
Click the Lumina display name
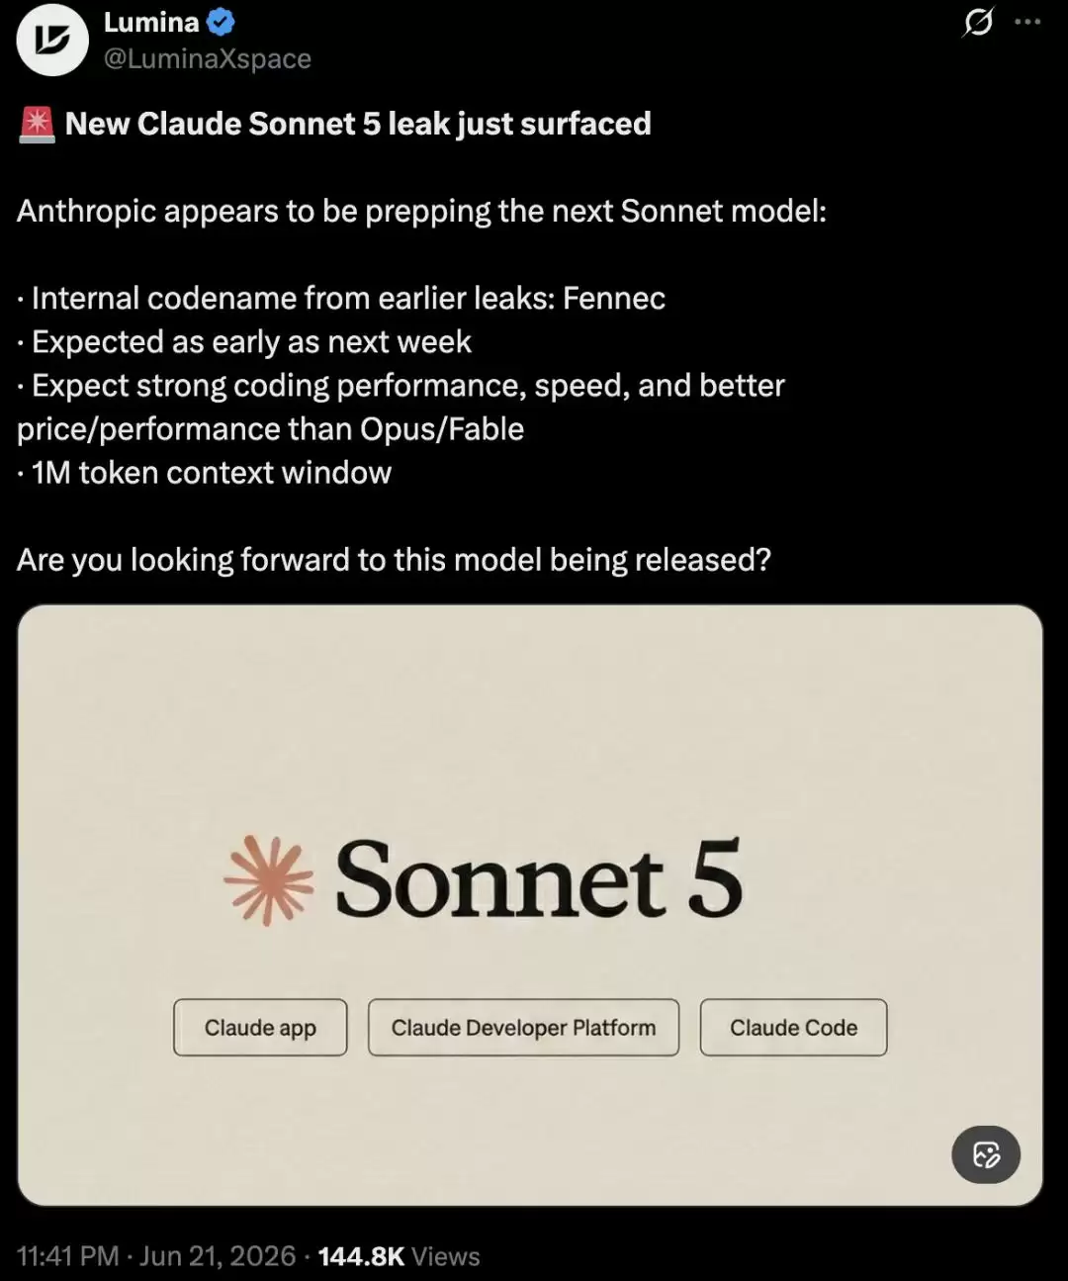151,22
